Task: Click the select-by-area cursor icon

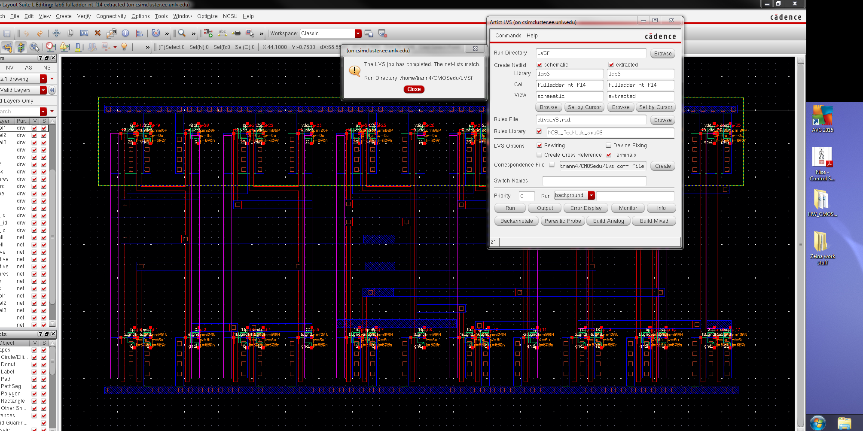Action: coord(250,33)
